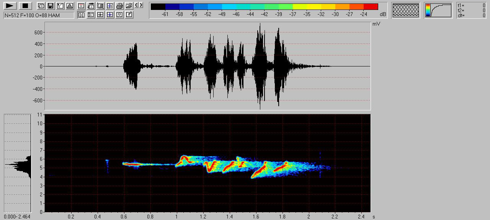Click the t1 t2 dt time readout panel
This screenshot has width=490, height=220.
tap(471, 10)
